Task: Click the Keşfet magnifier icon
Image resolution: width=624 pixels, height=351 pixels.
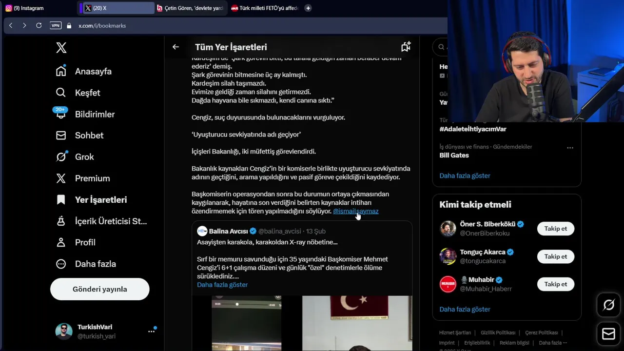Action: click(x=61, y=93)
